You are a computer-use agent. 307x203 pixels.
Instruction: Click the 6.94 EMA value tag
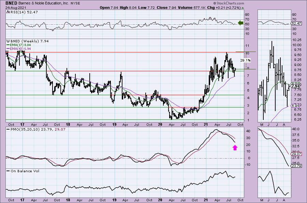[295, 106]
